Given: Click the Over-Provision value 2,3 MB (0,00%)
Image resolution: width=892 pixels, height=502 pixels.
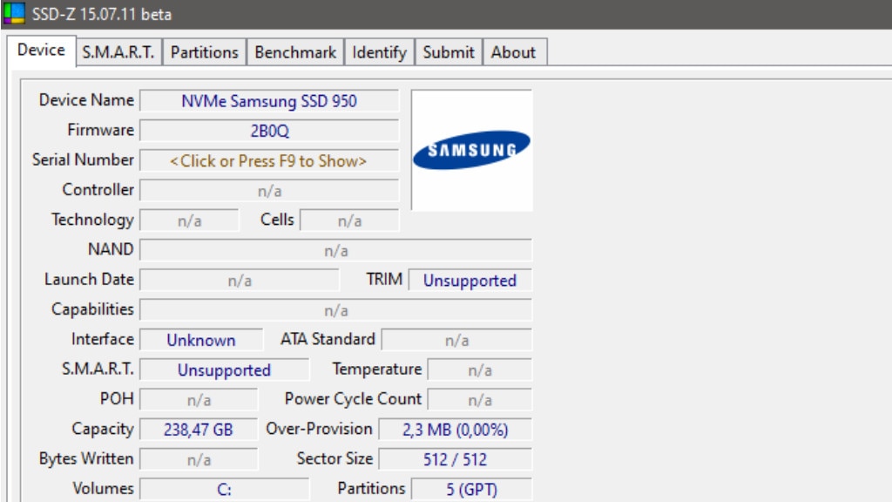Looking at the screenshot, I should (x=455, y=430).
